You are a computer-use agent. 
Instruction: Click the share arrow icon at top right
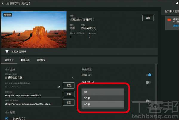pos(177,3)
